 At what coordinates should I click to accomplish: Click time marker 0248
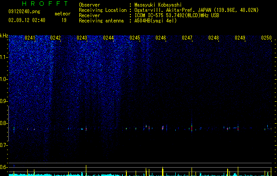[x=214, y=38]
